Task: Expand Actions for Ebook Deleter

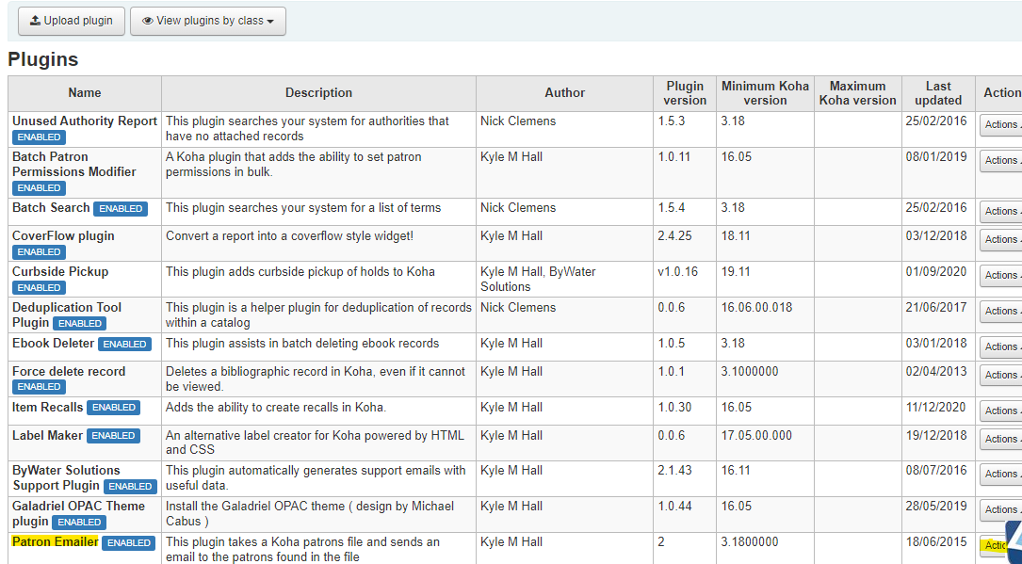Action: coord(1001,346)
